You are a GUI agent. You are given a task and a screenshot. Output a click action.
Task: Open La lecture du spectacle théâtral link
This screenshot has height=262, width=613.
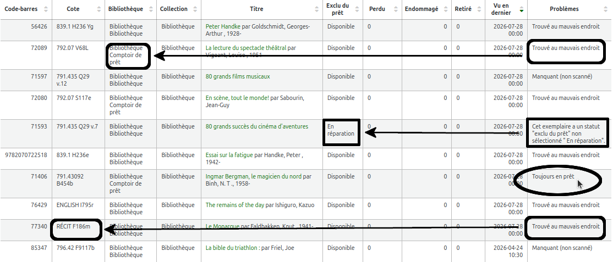[246, 48]
